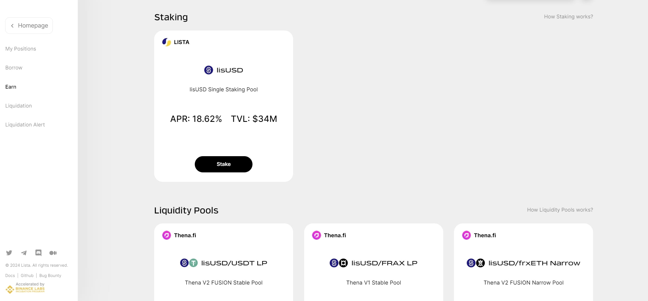Click the Binance Labs logo

25,288
